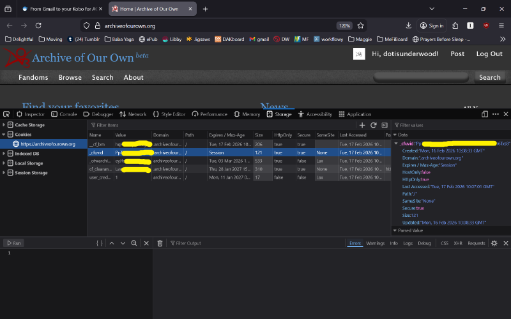511x319 pixels.
Task: Click the trash icon to clear console output
Action: coord(160,243)
